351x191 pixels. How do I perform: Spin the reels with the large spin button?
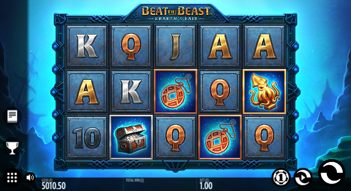(x=331, y=173)
